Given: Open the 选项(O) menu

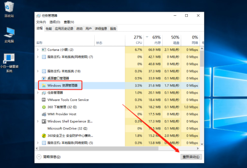Looking at the screenshot, I should (x=55, y=22).
